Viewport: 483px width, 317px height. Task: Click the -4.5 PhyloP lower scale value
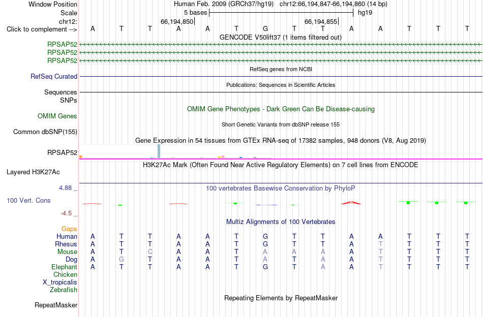click(x=66, y=213)
